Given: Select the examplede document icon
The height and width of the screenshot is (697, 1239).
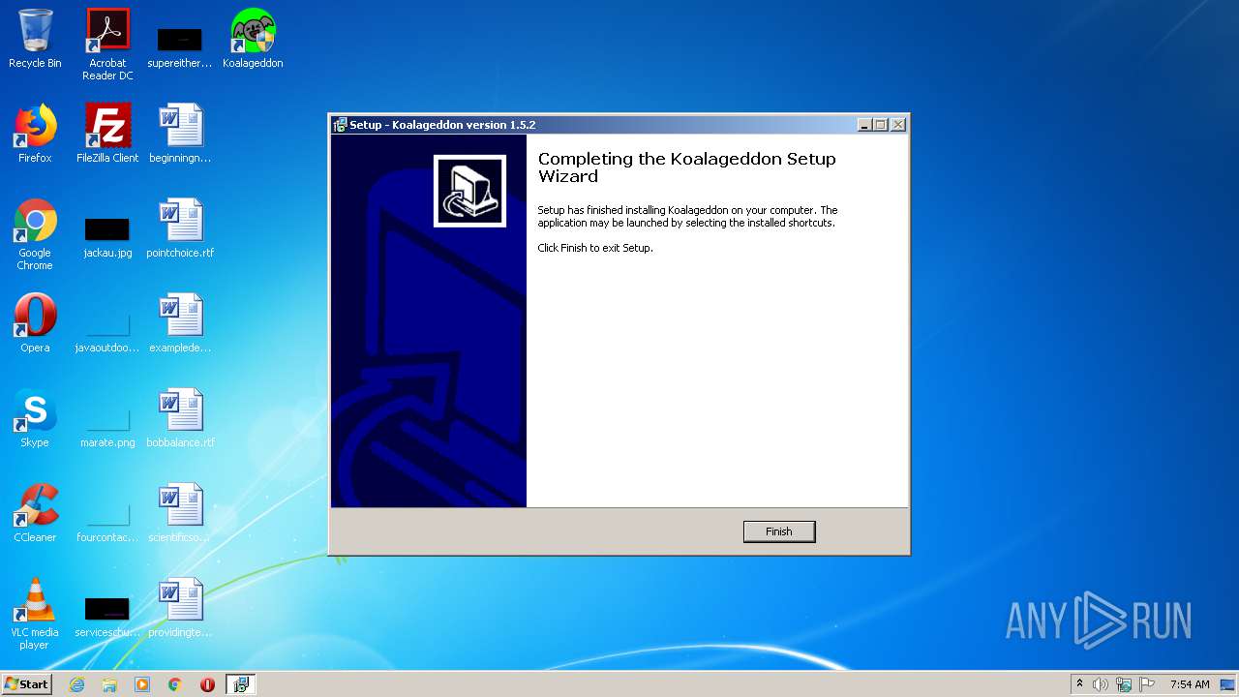Looking at the screenshot, I should [180, 323].
